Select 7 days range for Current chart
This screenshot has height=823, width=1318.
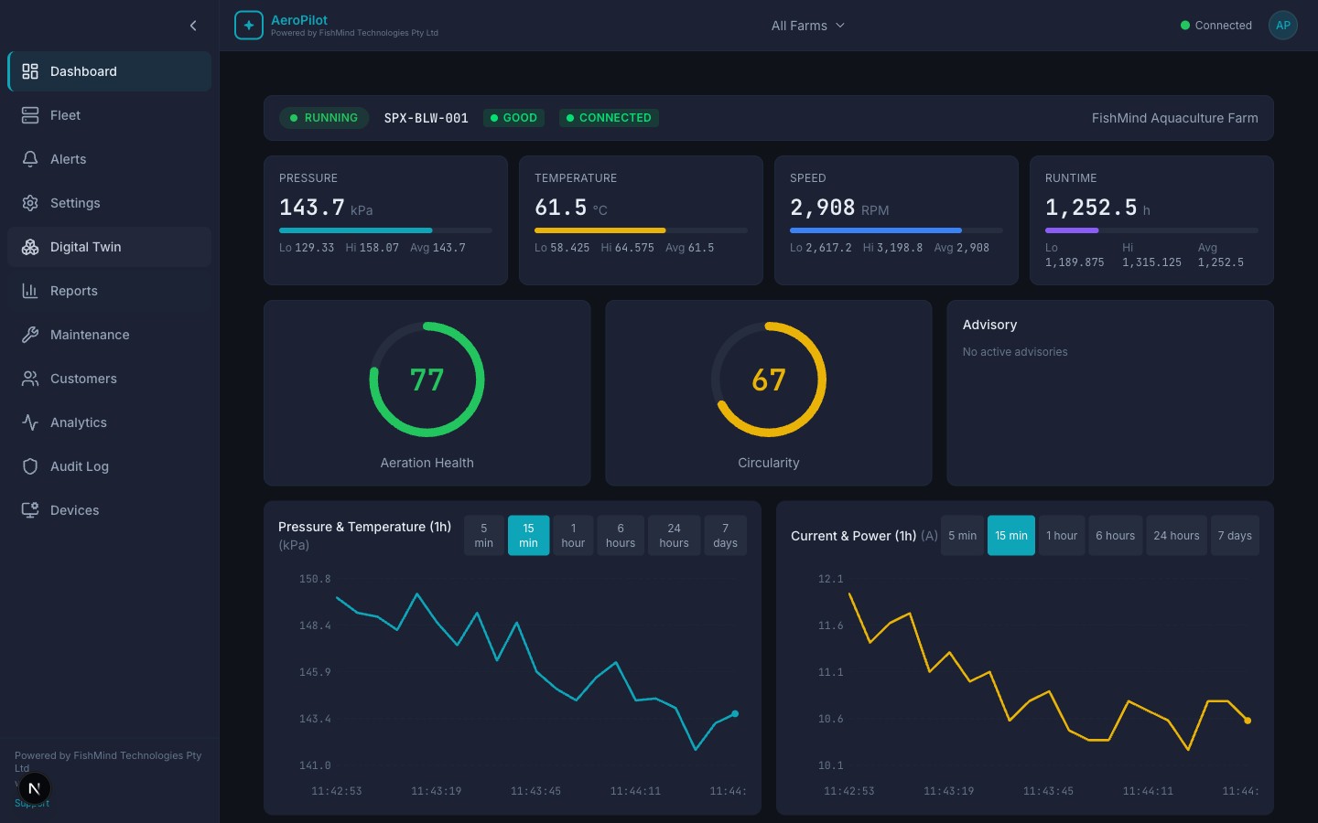(1235, 536)
